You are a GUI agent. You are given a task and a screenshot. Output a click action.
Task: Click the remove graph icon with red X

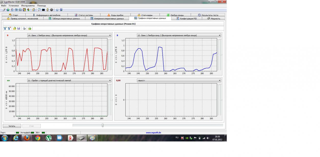(9, 28)
